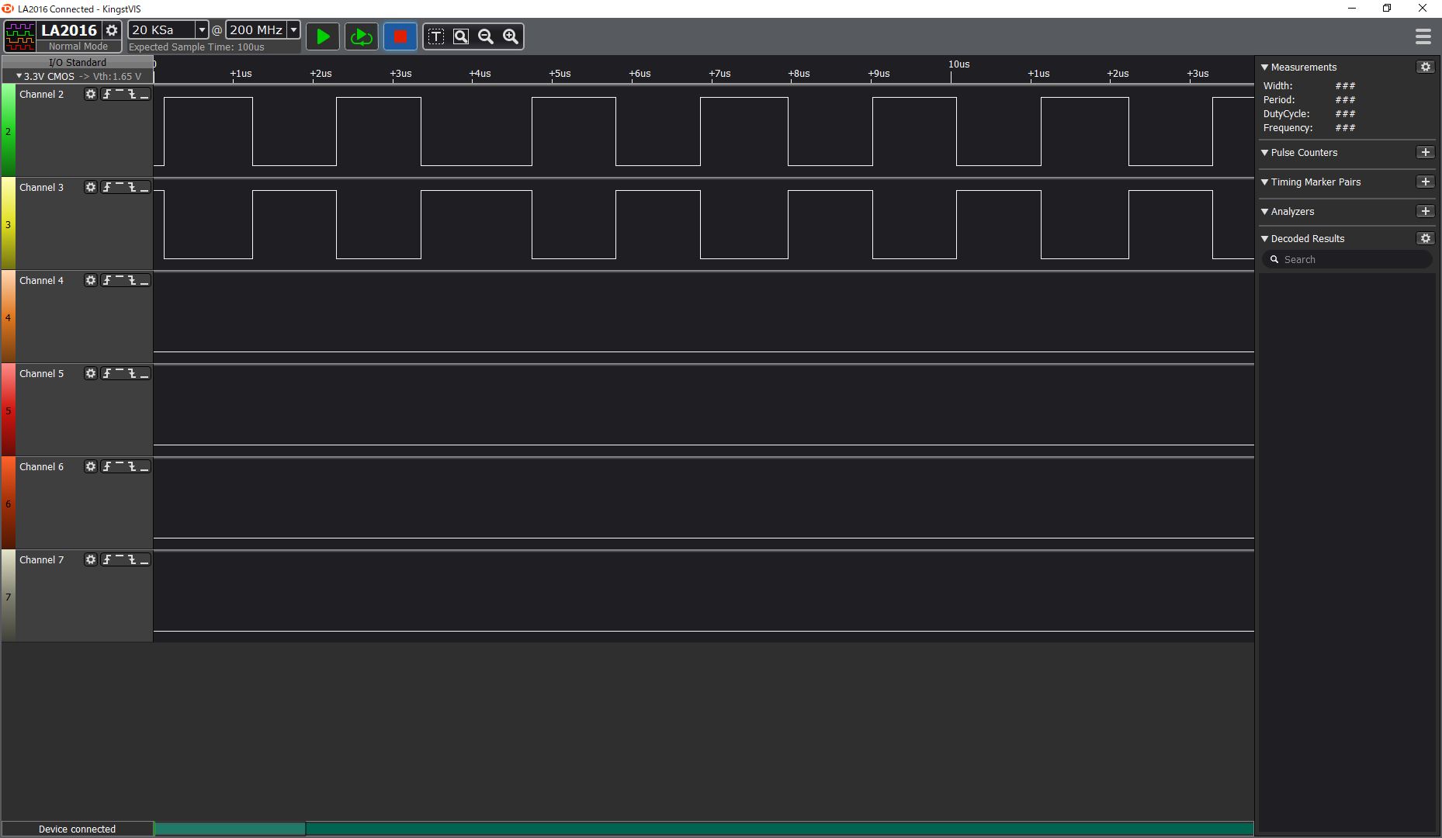This screenshot has width=1442, height=838.
Task: Toggle low level trigger on Channel 2
Action: point(144,94)
